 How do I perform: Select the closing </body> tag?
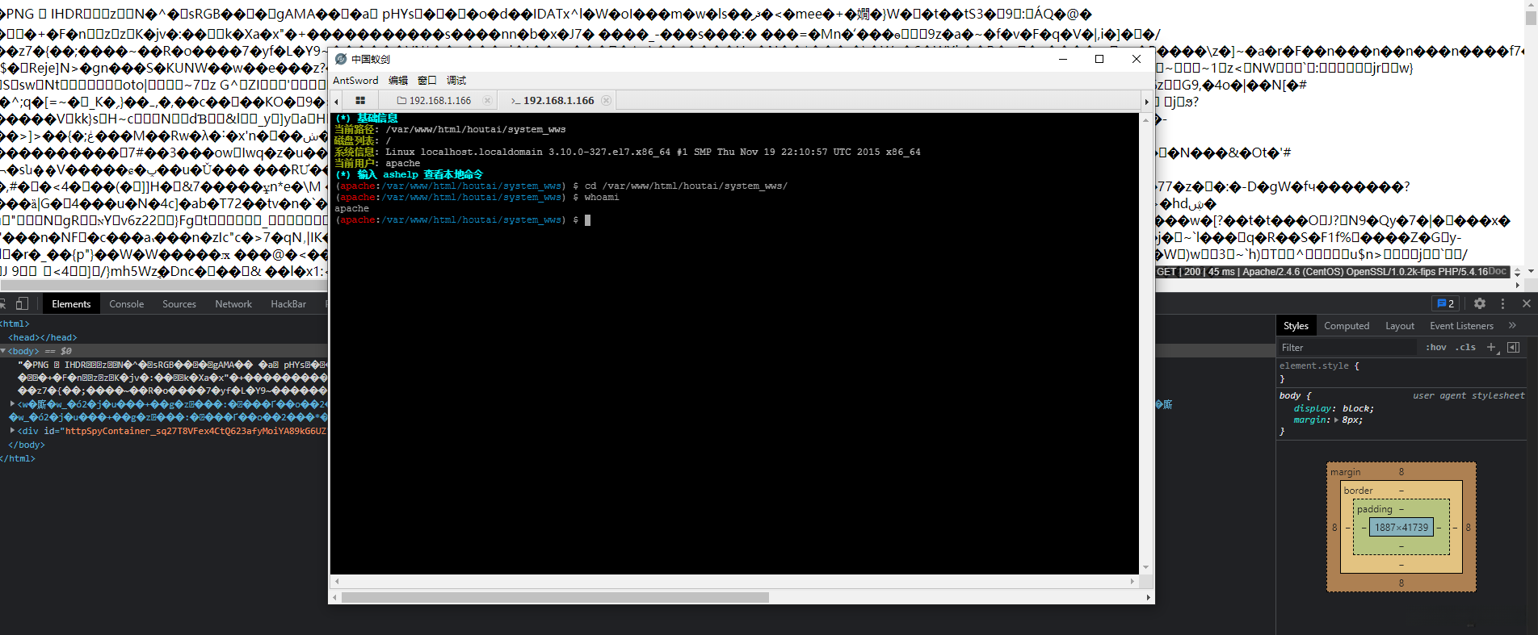click(27, 445)
